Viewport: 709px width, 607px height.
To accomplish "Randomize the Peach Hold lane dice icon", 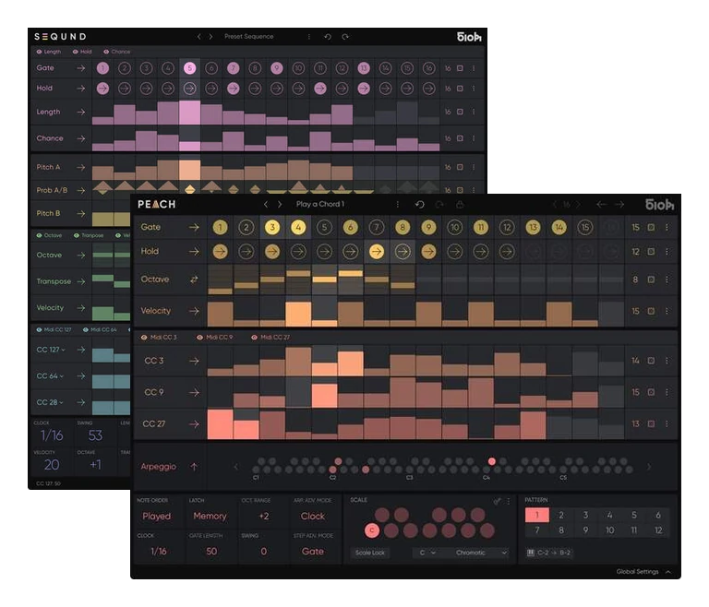I will [x=651, y=251].
